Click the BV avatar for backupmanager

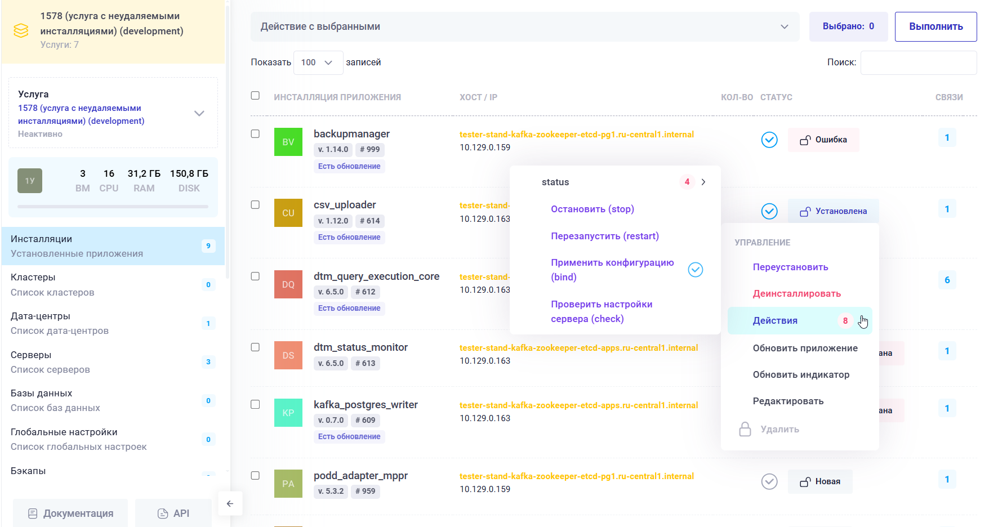tap(288, 142)
